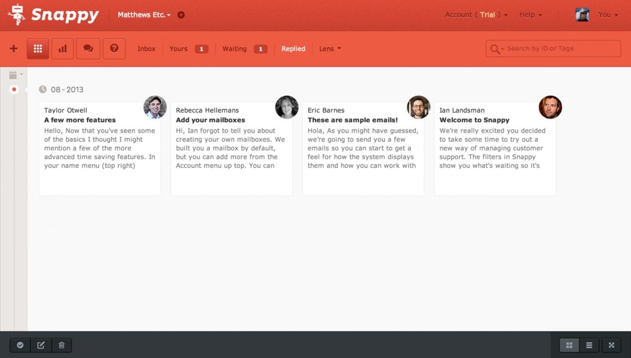Select the Inbox filter

coord(147,48)
